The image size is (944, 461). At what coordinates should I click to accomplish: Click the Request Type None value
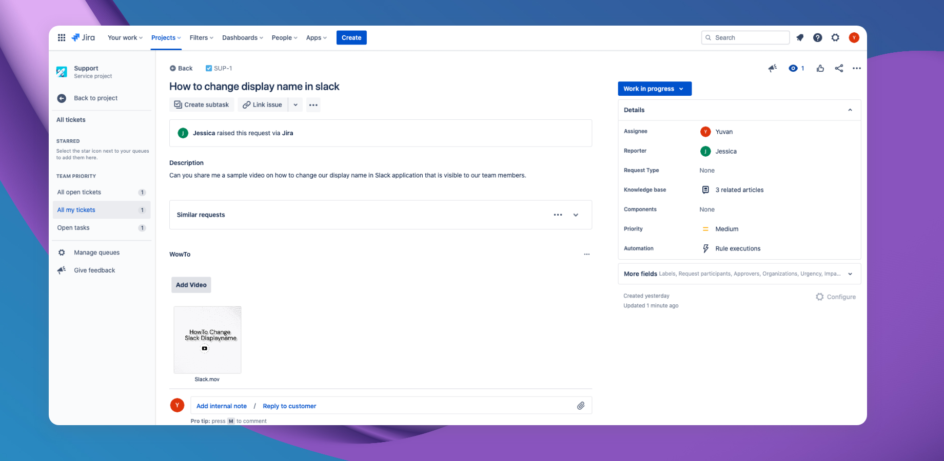[707, 170]
